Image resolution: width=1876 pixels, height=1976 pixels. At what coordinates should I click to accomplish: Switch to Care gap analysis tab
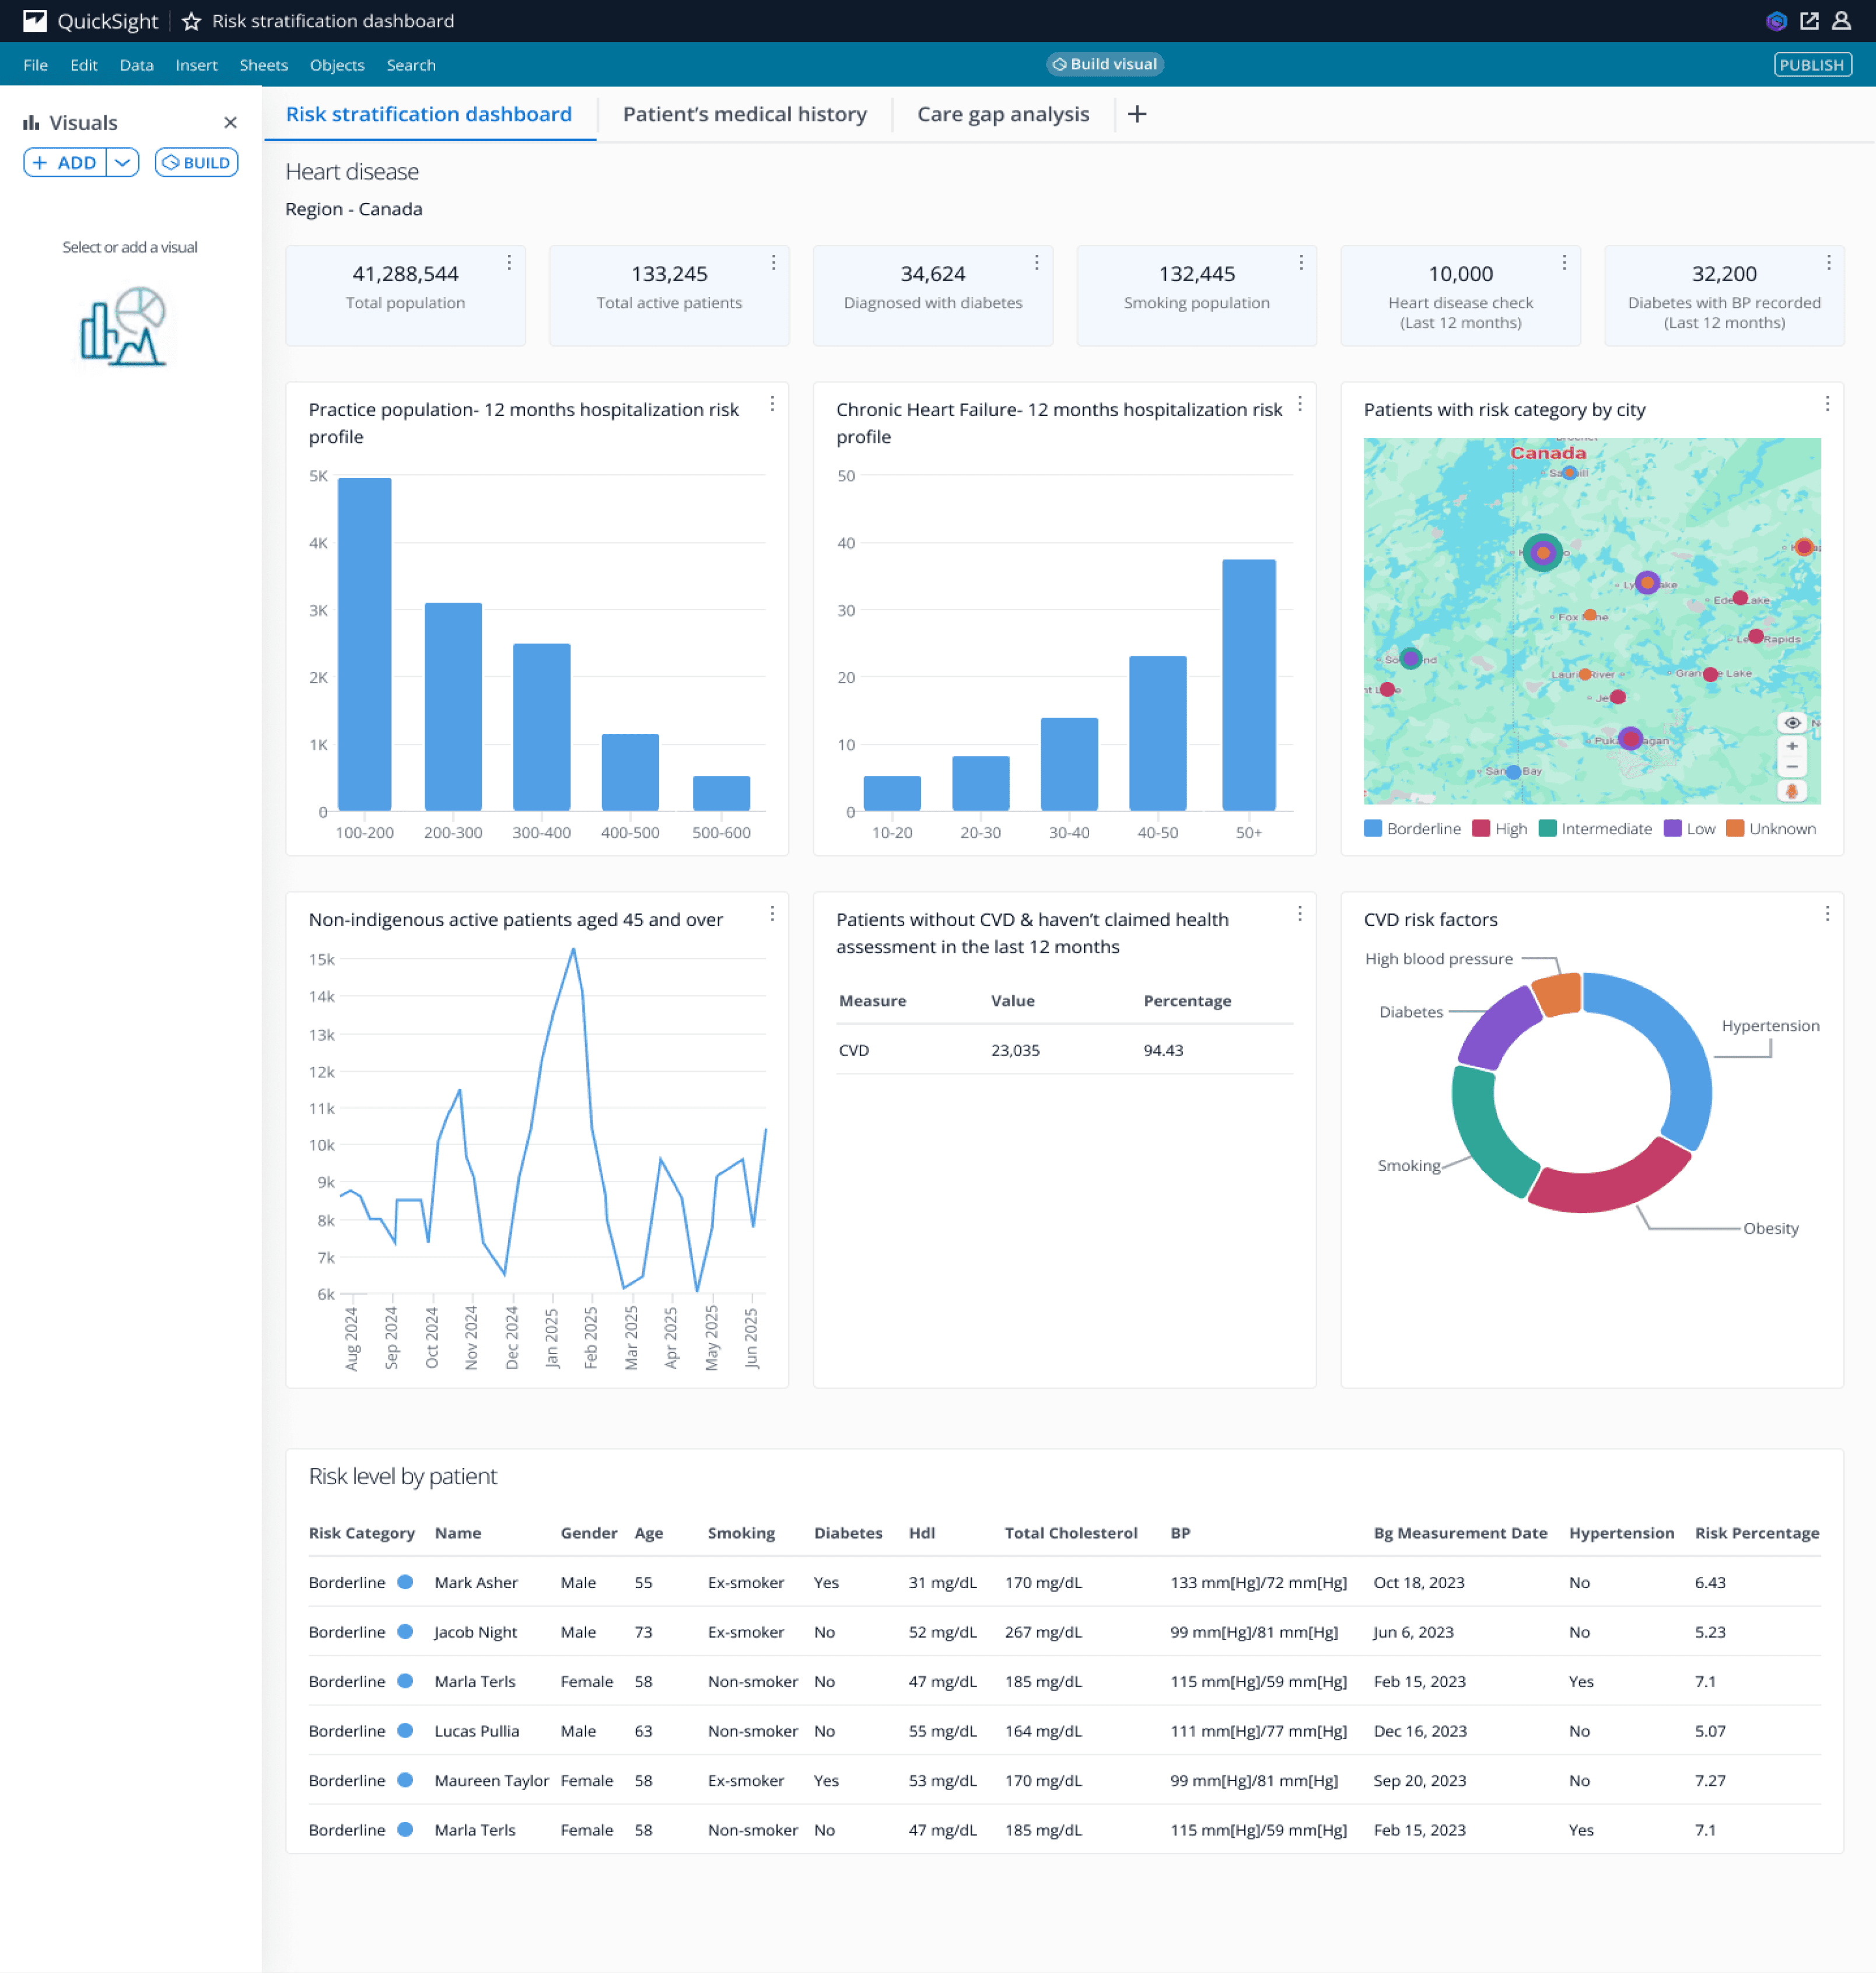coord(1002,114)
